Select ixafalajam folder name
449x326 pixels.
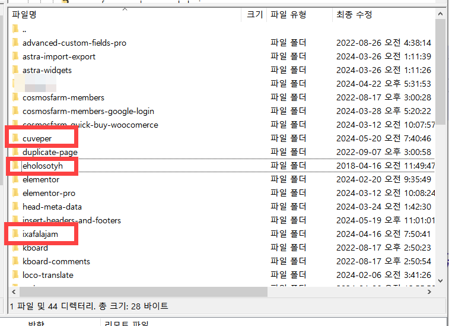40,234
